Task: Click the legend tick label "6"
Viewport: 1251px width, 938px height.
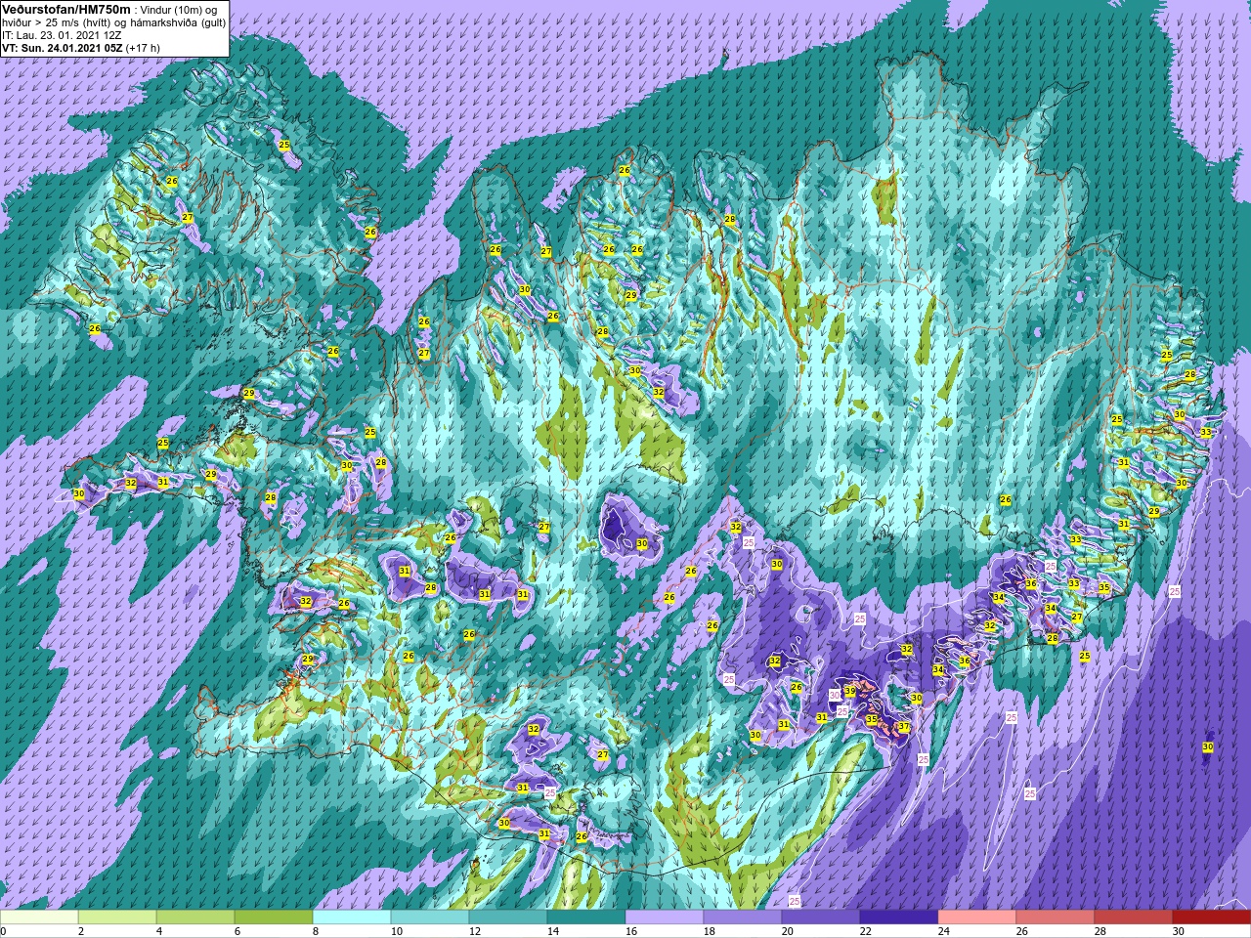Action: (x=237, y=931)
